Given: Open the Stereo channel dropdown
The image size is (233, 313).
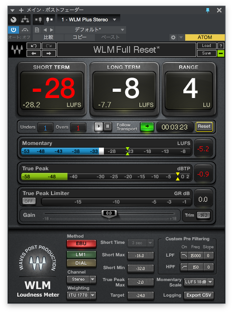Looking at the screenshot, I should tap(81, 279).
